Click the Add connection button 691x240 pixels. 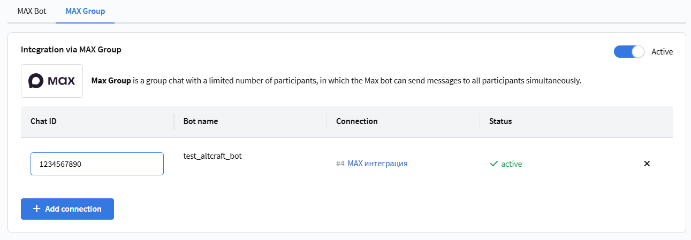(x=67, y=209)
